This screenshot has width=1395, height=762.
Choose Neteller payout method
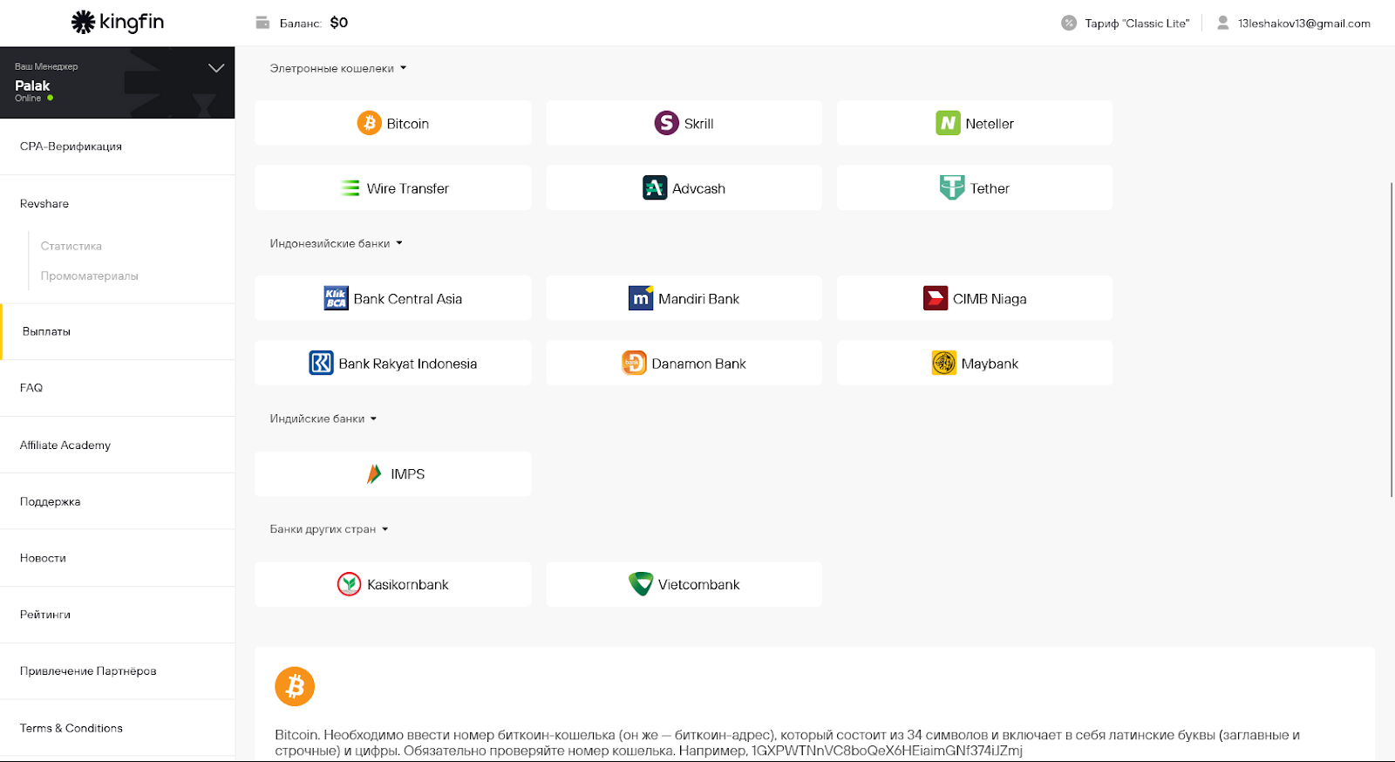(975, 123)
